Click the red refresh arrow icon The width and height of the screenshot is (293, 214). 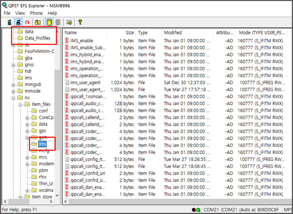(27, 22)
